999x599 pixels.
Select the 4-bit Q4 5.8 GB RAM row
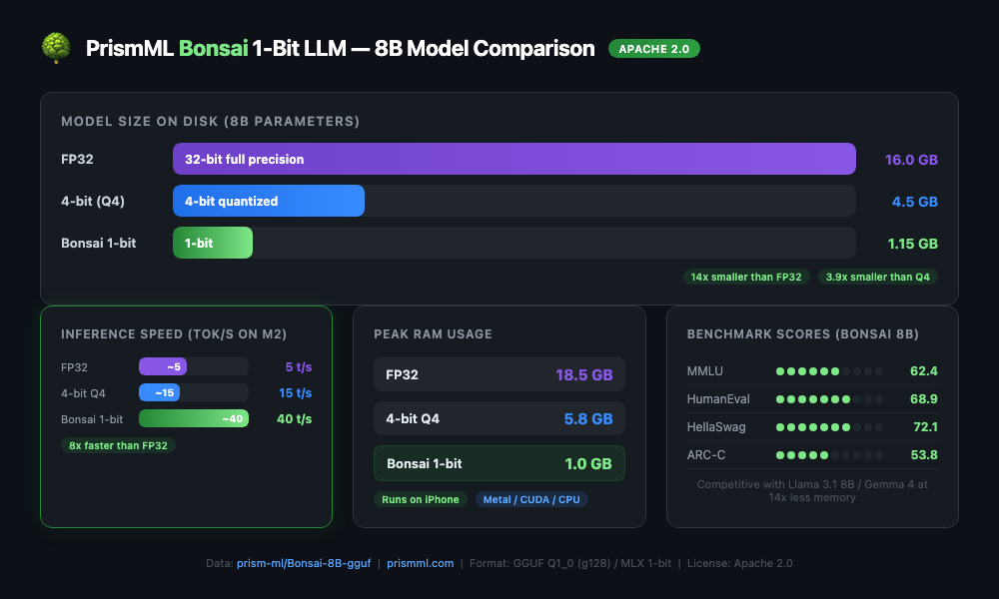coord(499,419)
